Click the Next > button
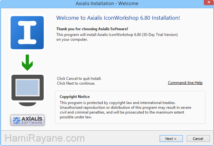This screenshot has height=146, width=214. point(171,139)
